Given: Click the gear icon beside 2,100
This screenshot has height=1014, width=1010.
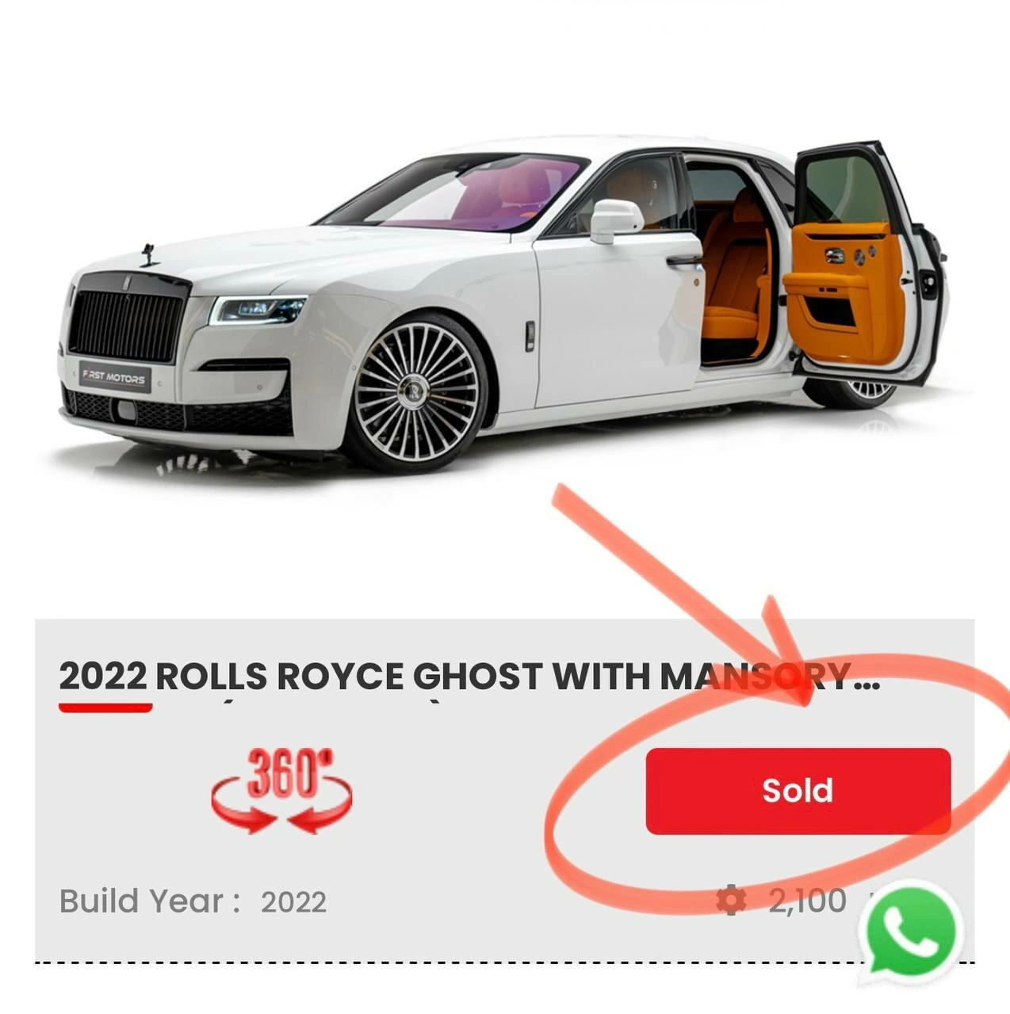Looking at the screenshot, I should click(x=730, y=901).
